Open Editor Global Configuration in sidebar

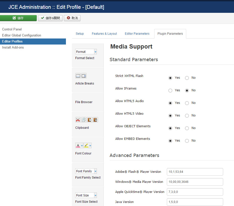pyautogui.click(x=21, y=35)
